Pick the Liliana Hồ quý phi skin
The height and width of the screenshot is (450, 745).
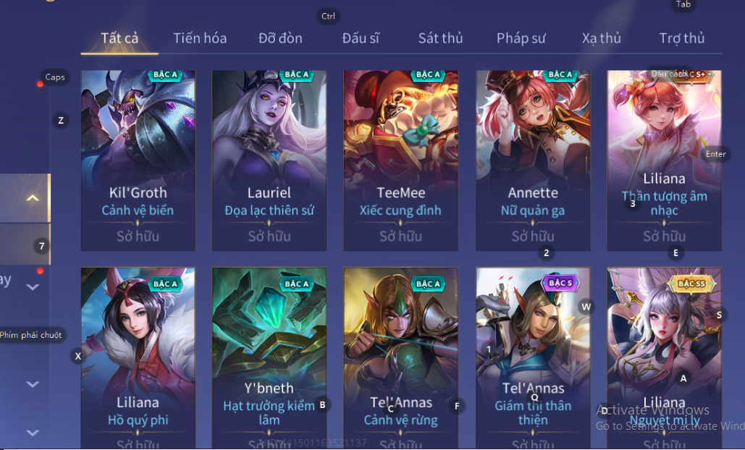pyautogui.click(x=138, y=358)
